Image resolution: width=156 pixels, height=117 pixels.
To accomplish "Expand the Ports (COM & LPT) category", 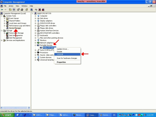I will click(x=35, y=50).
